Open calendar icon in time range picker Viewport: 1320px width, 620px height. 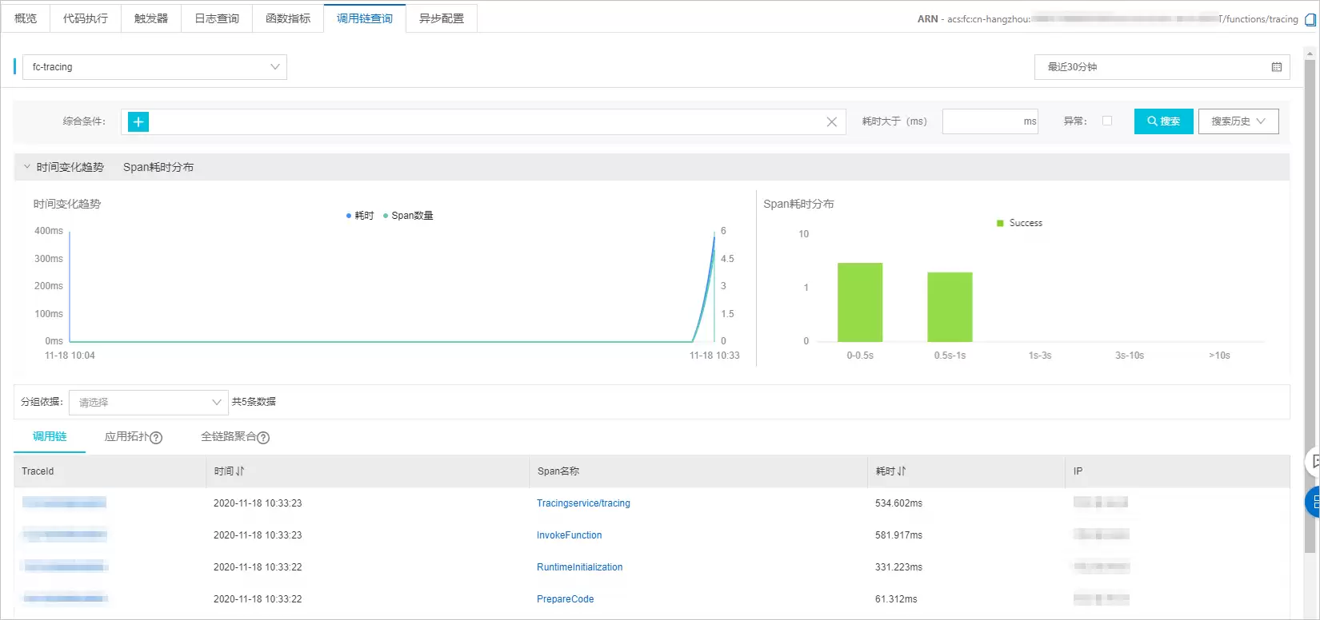[x=1277, y=67]
